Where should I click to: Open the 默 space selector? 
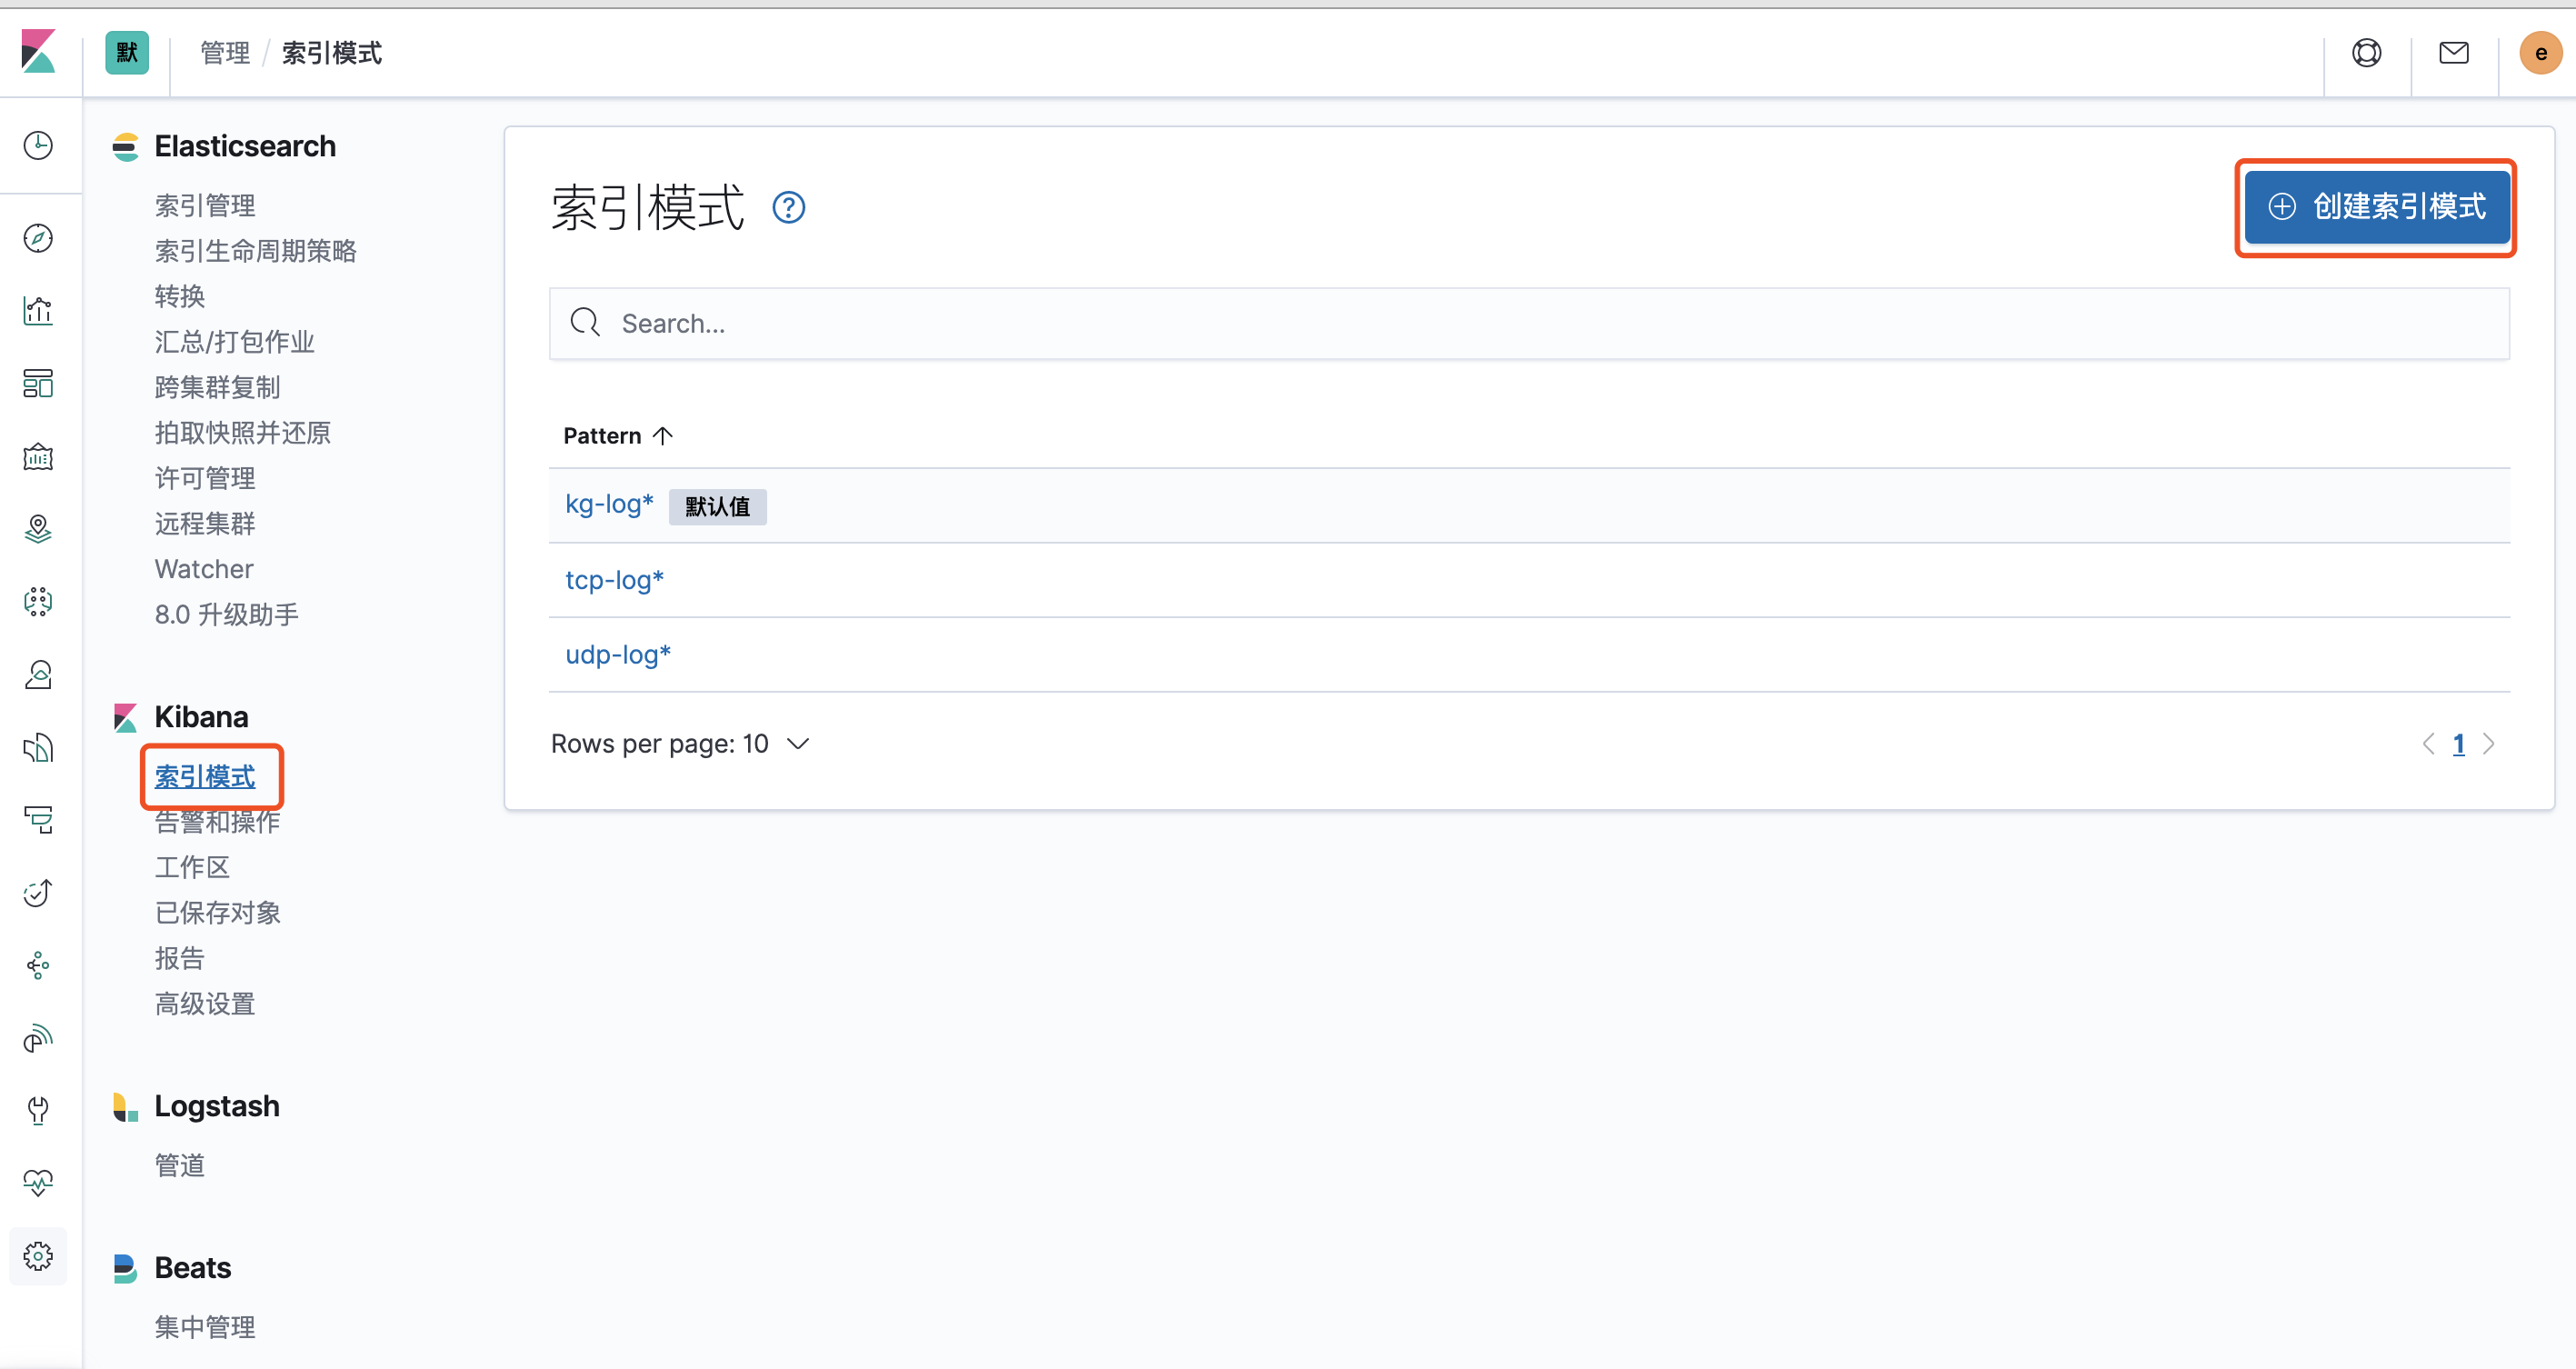(x=127, y=53)
